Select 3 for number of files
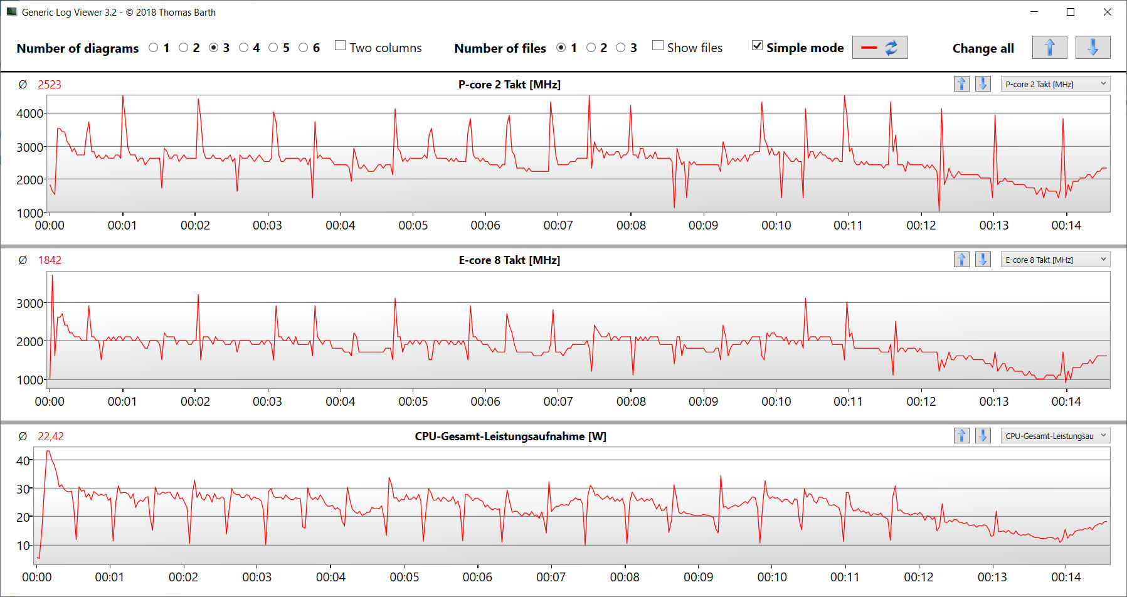Viewport: 1127px width, 597px height. 621,48
